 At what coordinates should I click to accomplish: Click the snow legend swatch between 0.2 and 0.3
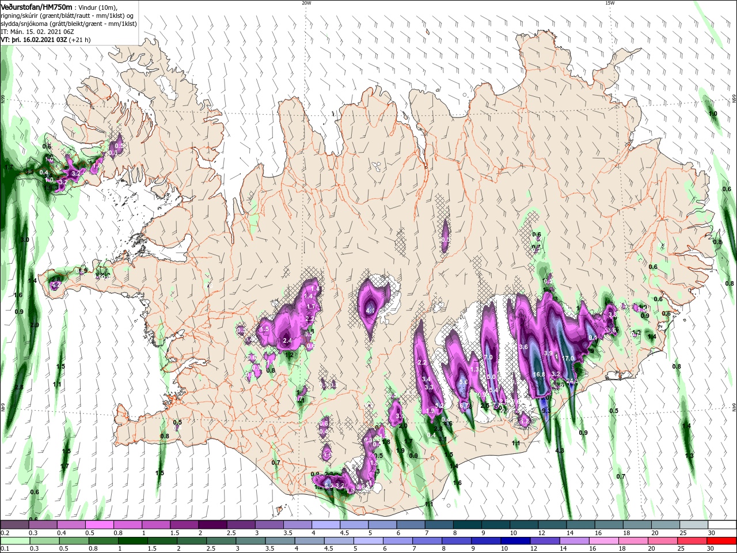coord(14,525)
